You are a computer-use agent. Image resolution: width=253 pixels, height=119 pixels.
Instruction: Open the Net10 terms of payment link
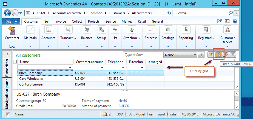pyautogui.click(x=123, y=101)
